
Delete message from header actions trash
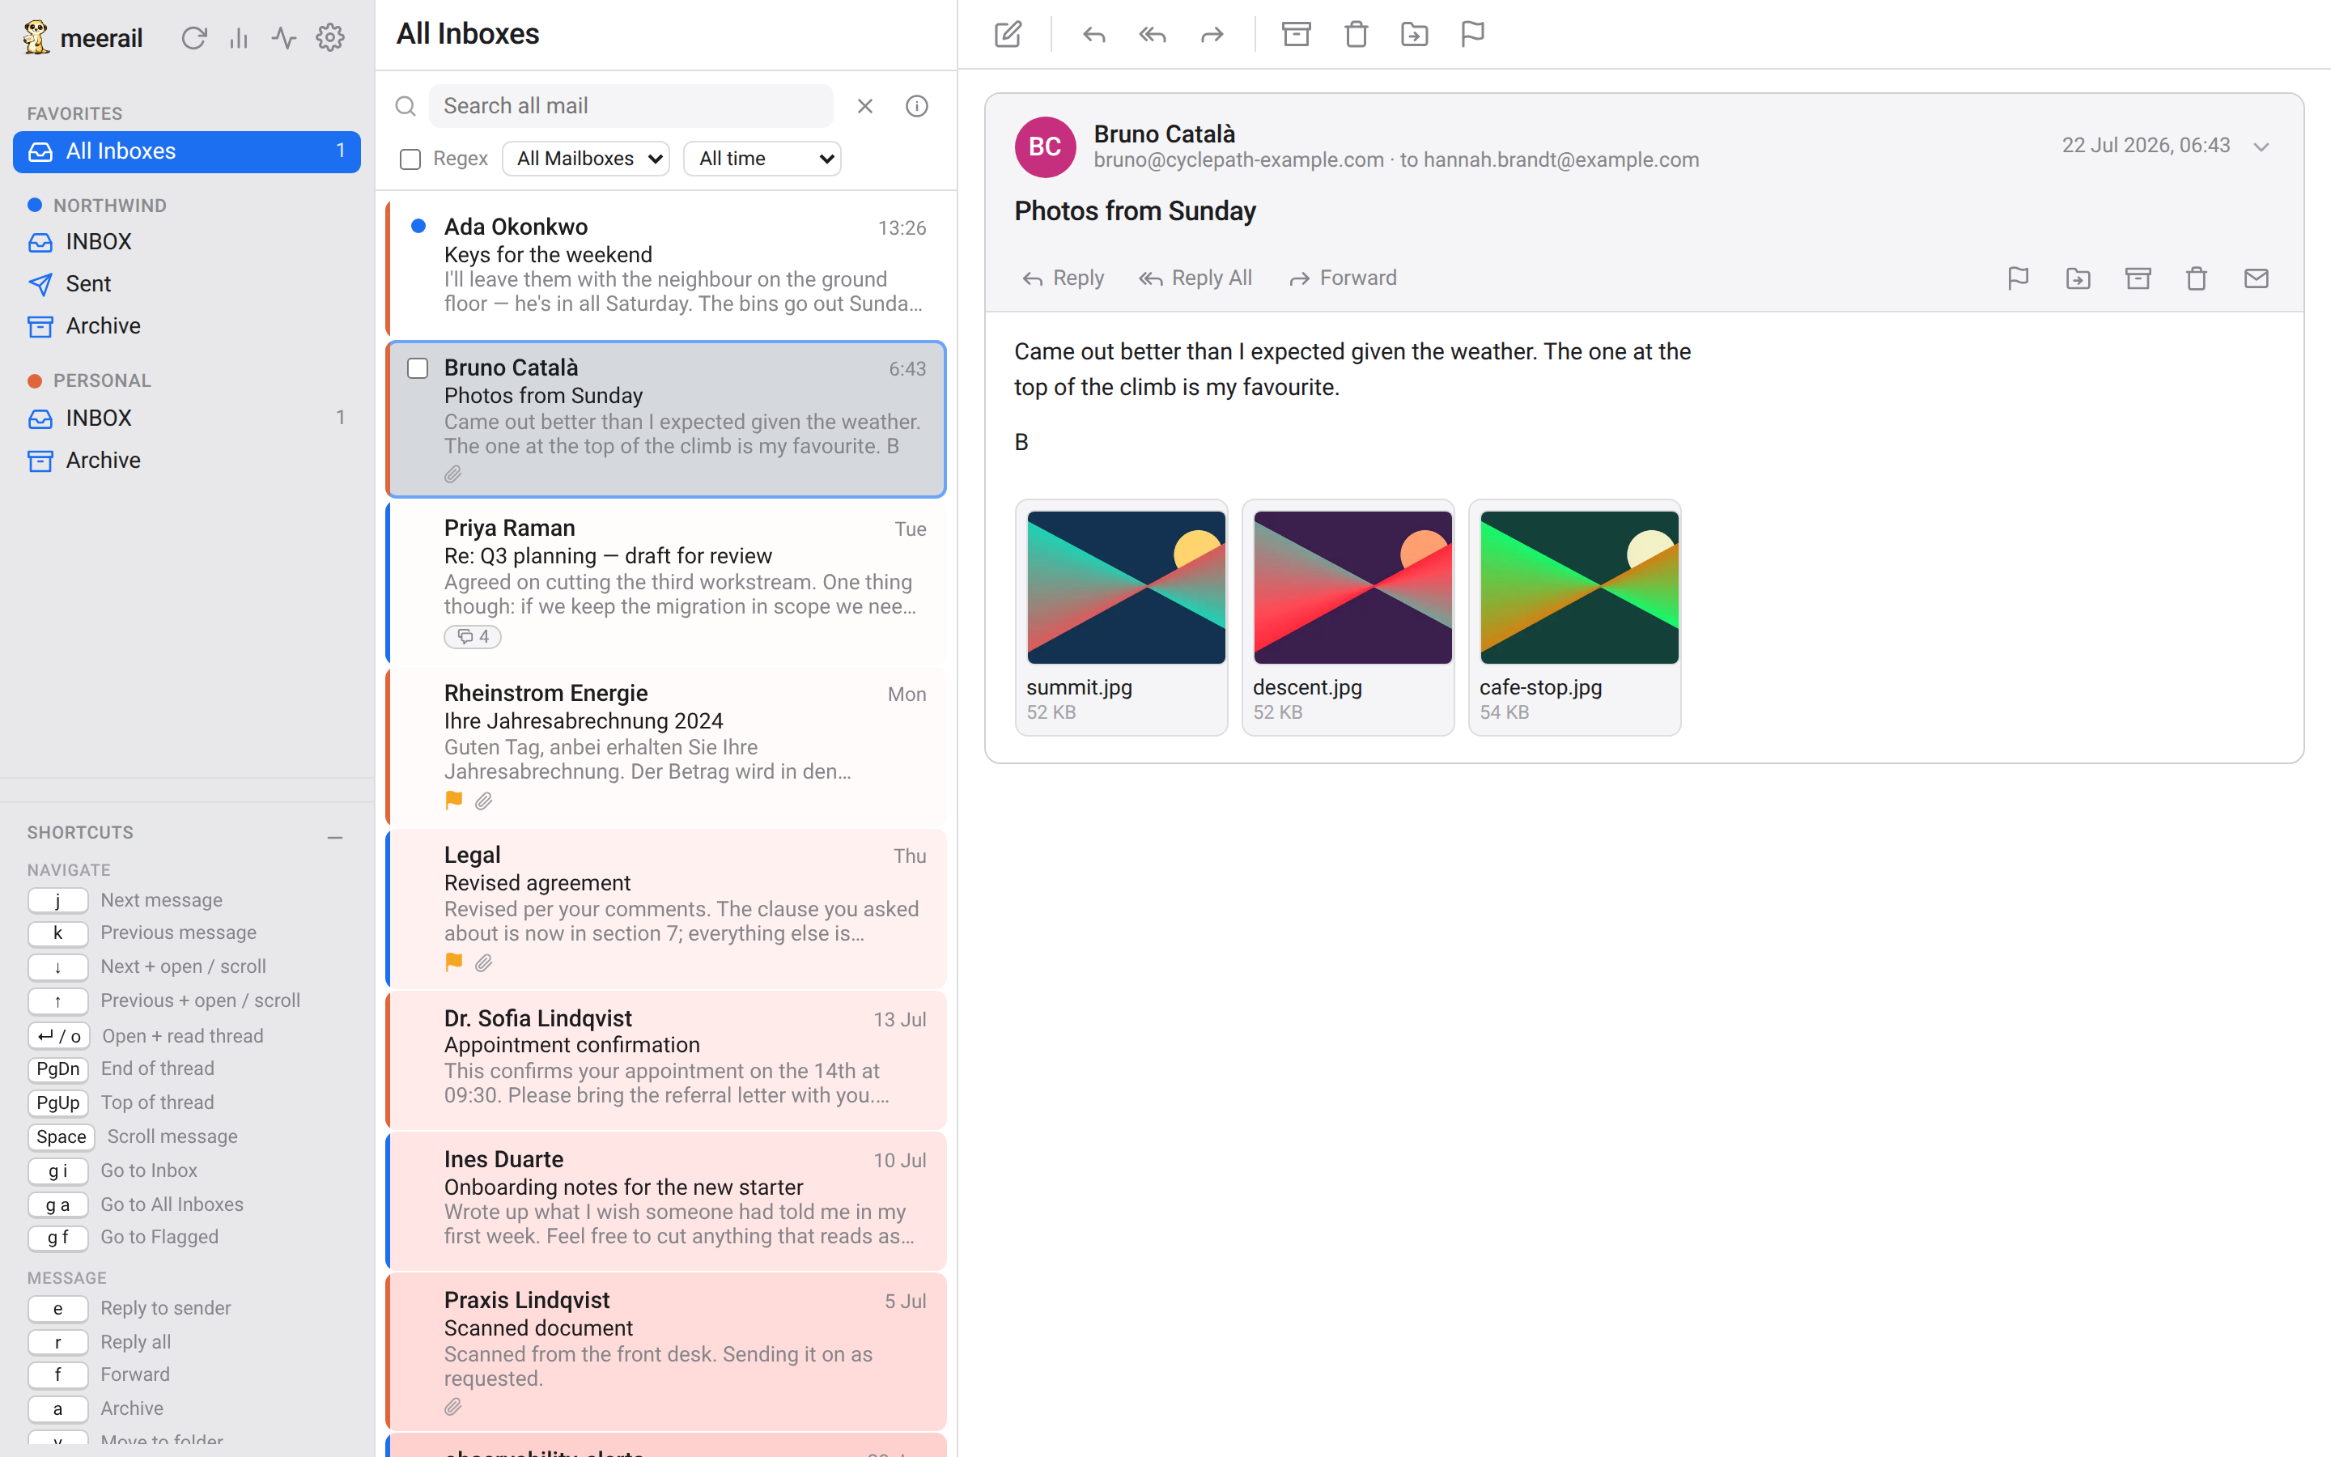(x=2196, y=278)
